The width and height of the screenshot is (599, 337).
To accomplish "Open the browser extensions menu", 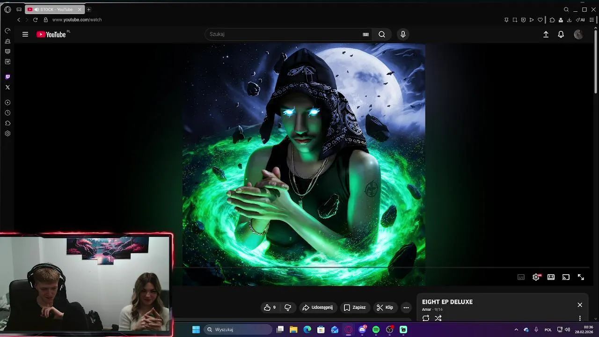I will (552, 20).
